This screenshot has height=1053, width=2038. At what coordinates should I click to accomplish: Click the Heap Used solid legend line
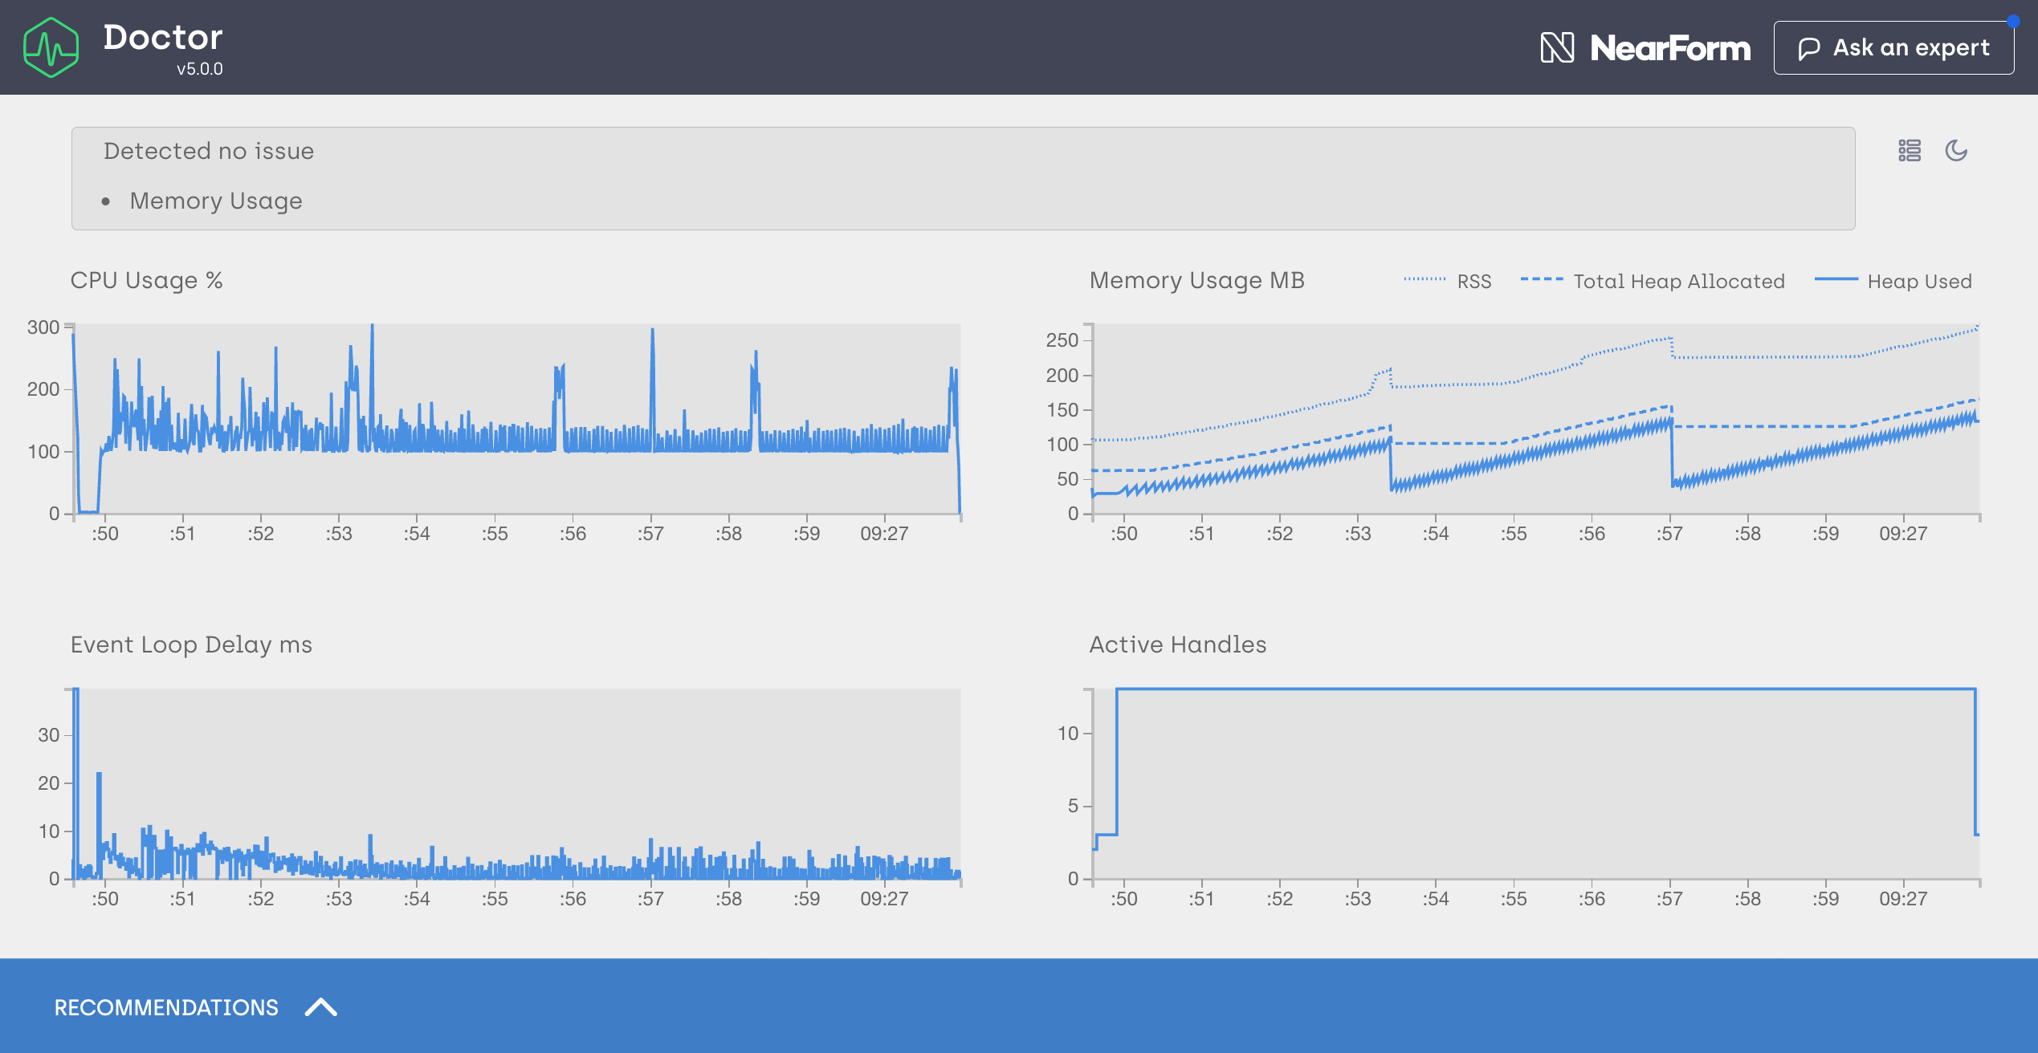[1836, 280]
